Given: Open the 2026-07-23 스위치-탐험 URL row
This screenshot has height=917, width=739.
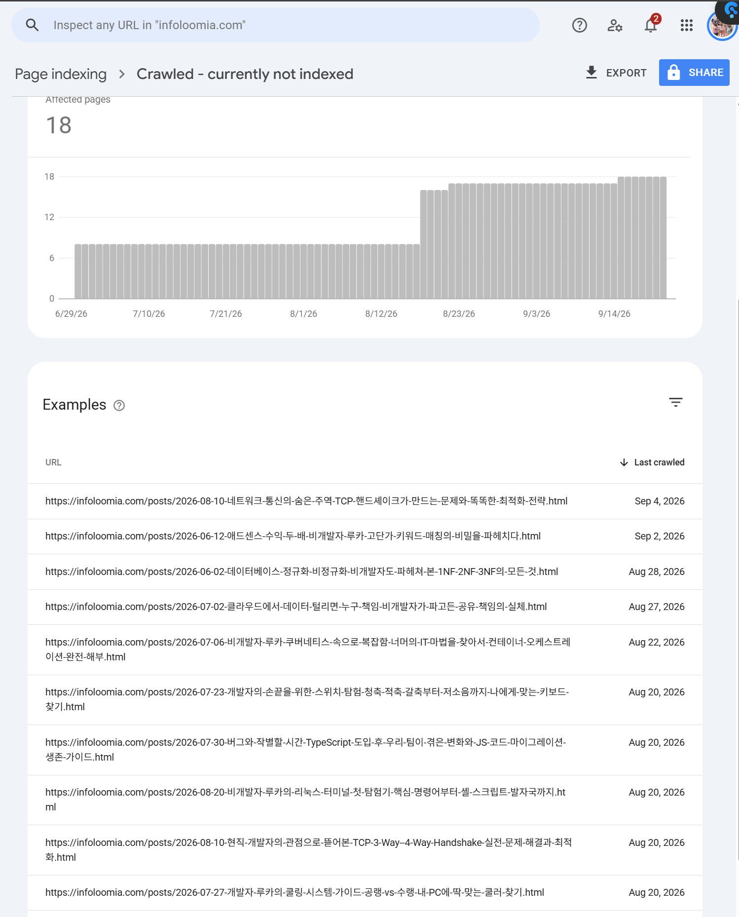Looking at the screenshot, I should [365, 700].
